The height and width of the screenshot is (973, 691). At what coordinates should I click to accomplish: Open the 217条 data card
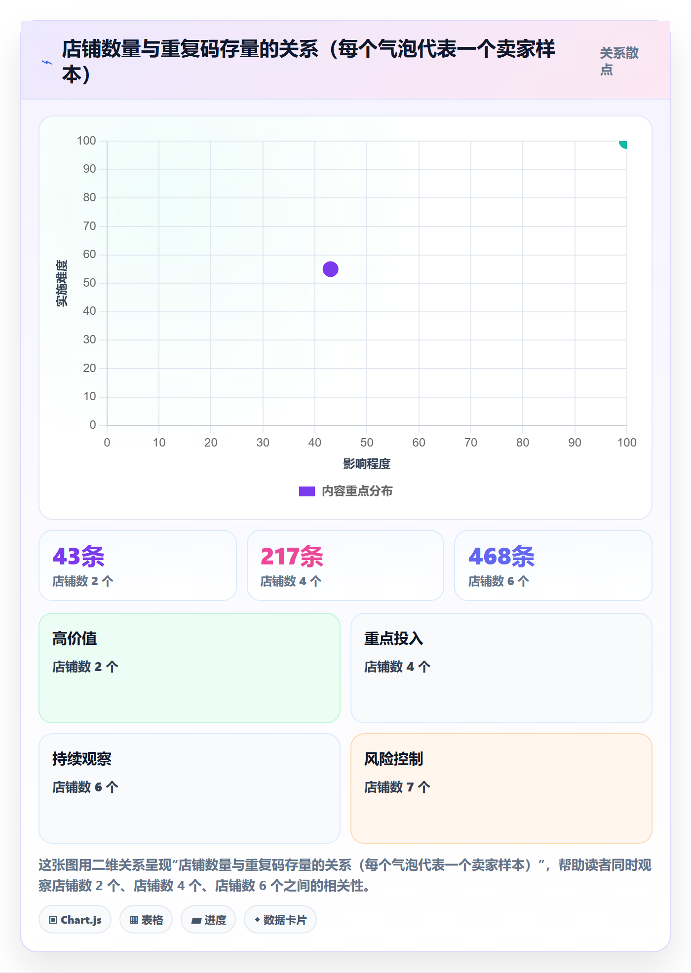[x=345, y=565]
